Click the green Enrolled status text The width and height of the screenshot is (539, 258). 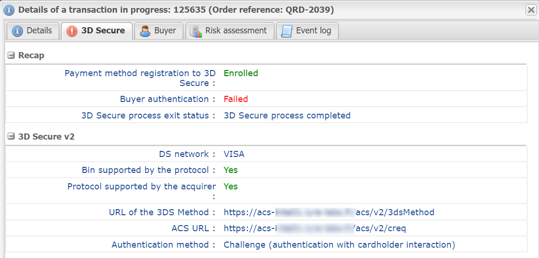[x=240, y=73]
